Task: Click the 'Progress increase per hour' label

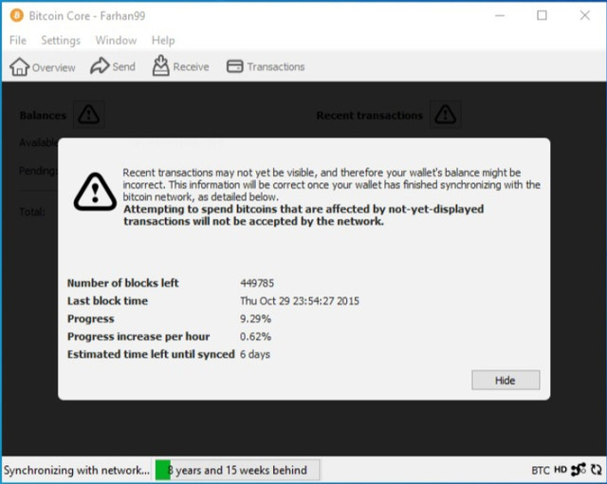Action: (138, 337)
